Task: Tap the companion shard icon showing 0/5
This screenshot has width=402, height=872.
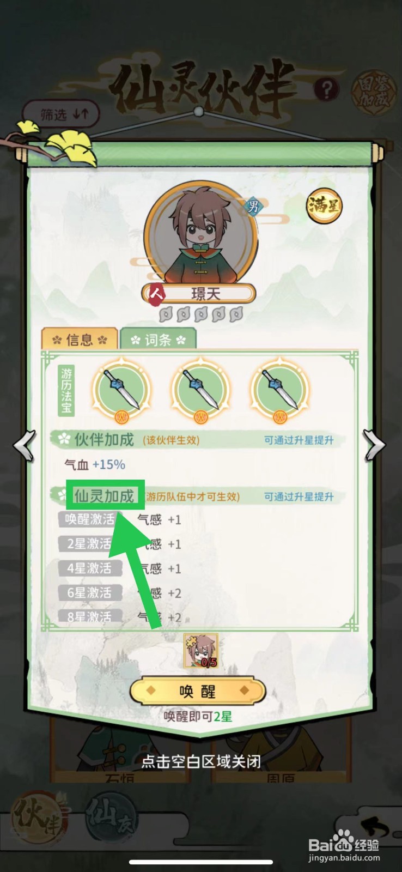Action: point(200,651)
